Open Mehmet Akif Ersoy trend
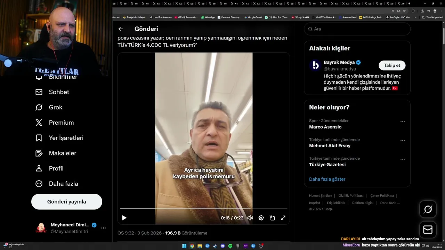The width and height of the screenshot is (445, 250). [x=330, y=146]
